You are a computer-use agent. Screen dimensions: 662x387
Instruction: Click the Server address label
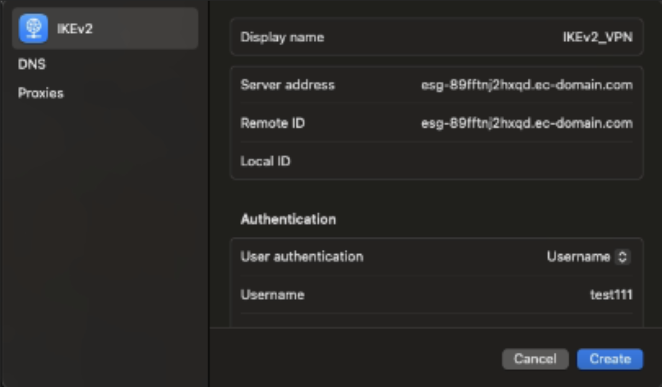[x=287, y=85]
